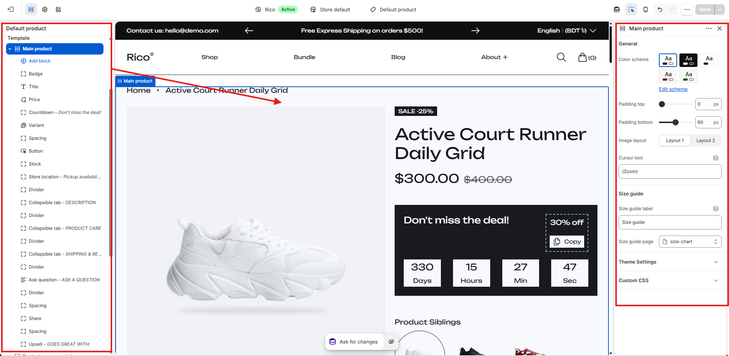Viewport: 729px width, 356px height.
Task: Open the Sections panel icon
Action: point(31,9)
